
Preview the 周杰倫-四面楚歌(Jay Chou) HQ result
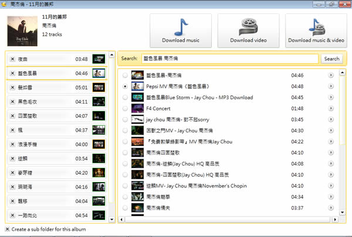point(331,175)
